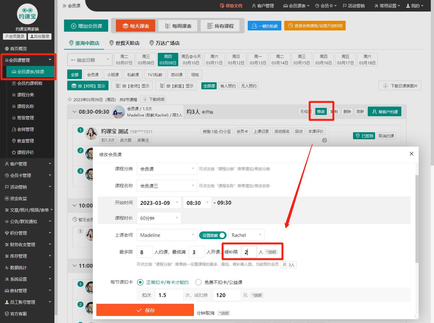Screen dimensions: 434x323
Task: Click the 修改 button for 08:30 course
Action: click(321, 111)
